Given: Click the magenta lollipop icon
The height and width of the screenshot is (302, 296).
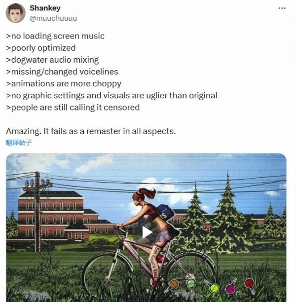Looking at the screenshot, I should [x=231, y=287].
